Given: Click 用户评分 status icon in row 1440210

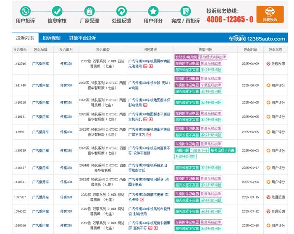Looking at the screenshot, I should pos(268,103).
